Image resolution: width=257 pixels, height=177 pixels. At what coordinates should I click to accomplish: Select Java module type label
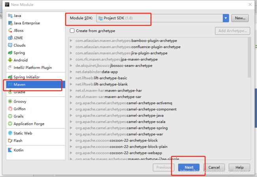(17, 16)
